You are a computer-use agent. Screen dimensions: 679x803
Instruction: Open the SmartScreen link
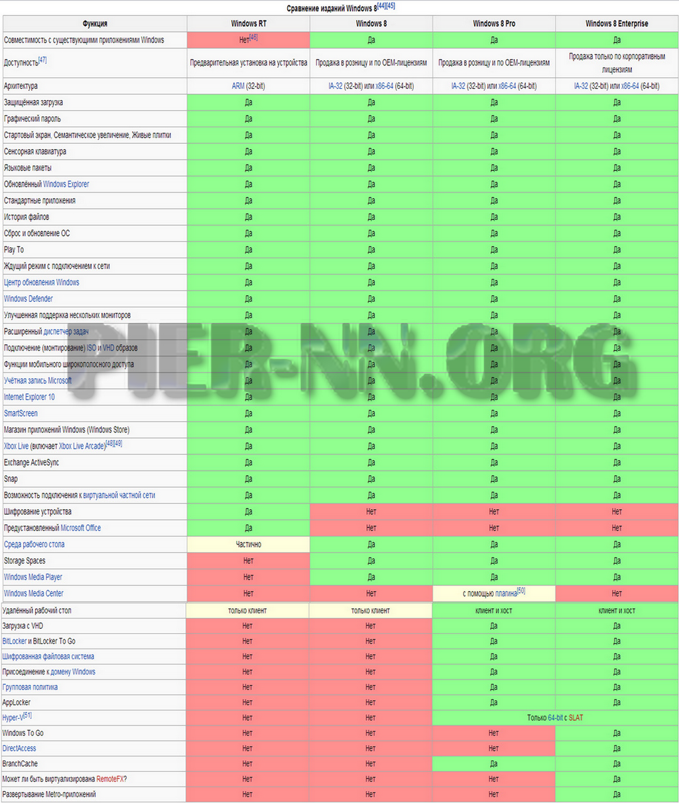point(21,414)
